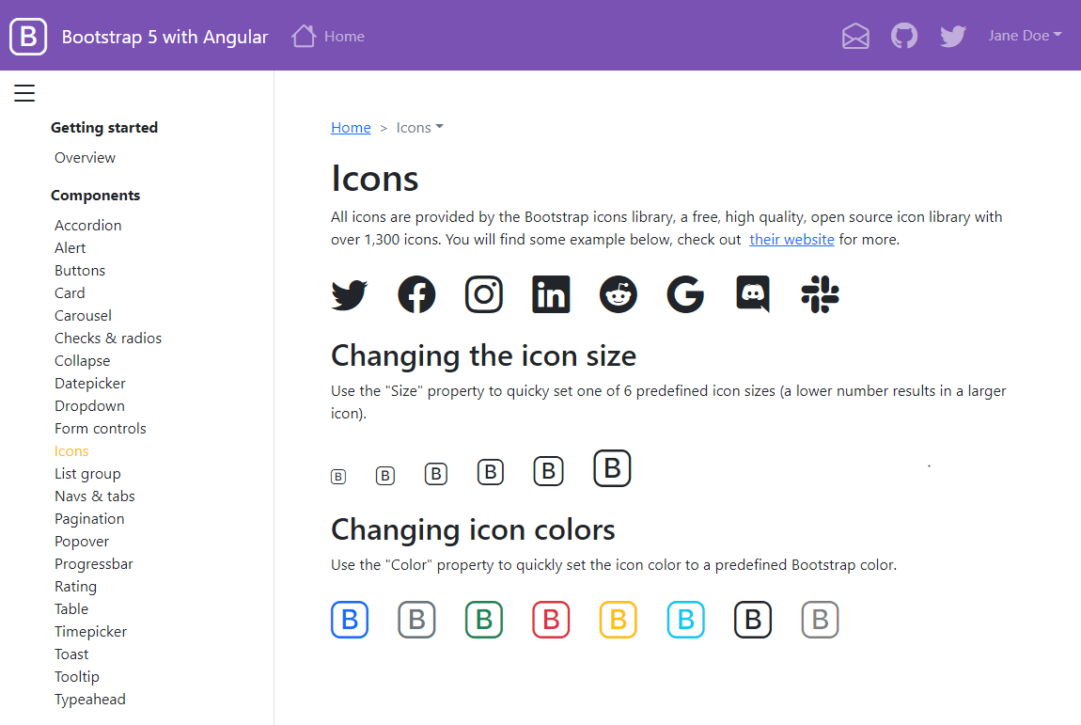Open the Dropdown component page
This screenshot has height=725, width=1081.
click(x=89, y=406)
